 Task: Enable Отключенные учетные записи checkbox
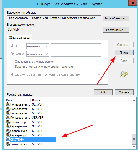(12, 62)
